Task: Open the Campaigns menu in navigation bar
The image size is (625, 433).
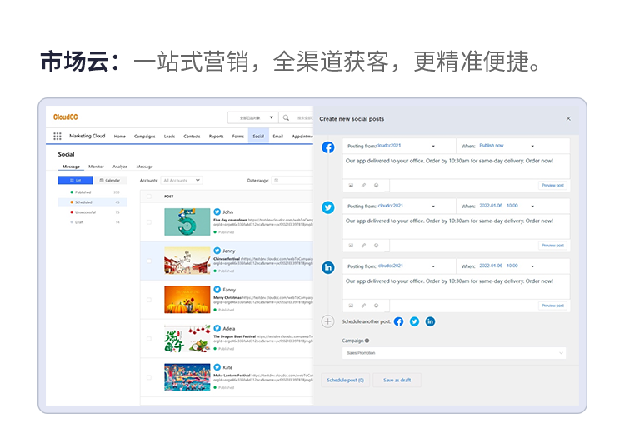Action: coord(145,137)
